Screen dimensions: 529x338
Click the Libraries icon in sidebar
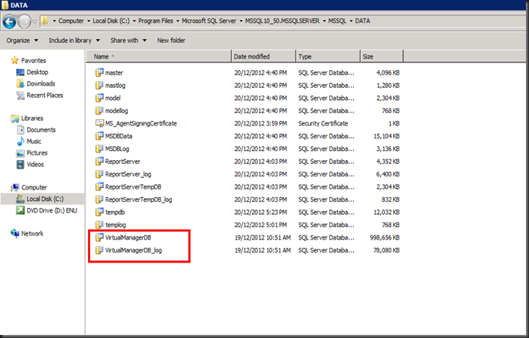click(x=15, y=119)
